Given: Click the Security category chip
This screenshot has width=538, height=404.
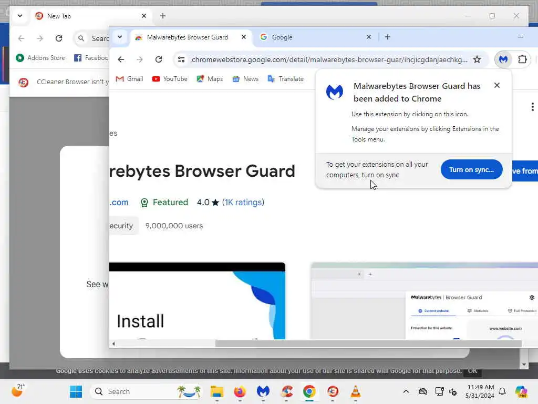Looking at the screenshot, I should pyautogui.click(x=123, y=226).
